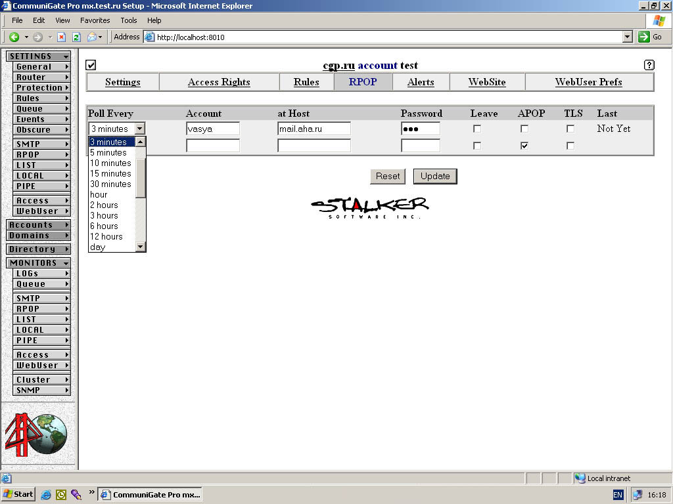Click the Local intranet zone icon
Viewport: 673px width, 504px height.
tap(580, 478)
